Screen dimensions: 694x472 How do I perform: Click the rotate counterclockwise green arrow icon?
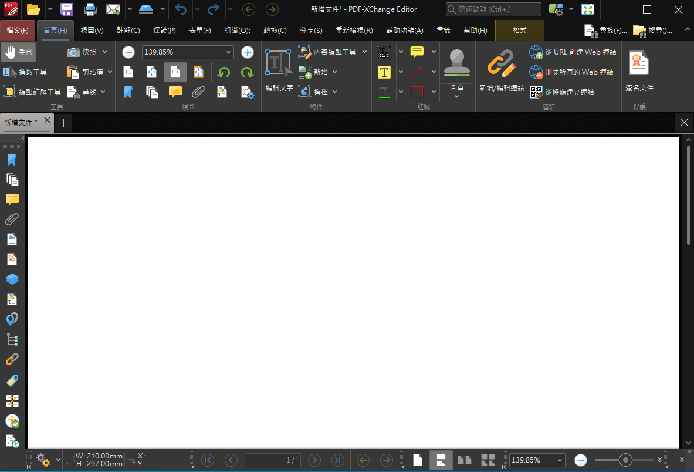tap(224, 72)
